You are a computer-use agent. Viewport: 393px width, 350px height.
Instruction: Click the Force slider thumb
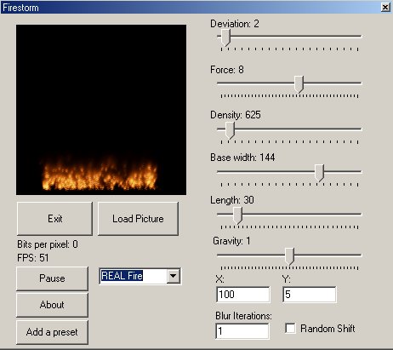pyautogui.click(x=299, y=84)
